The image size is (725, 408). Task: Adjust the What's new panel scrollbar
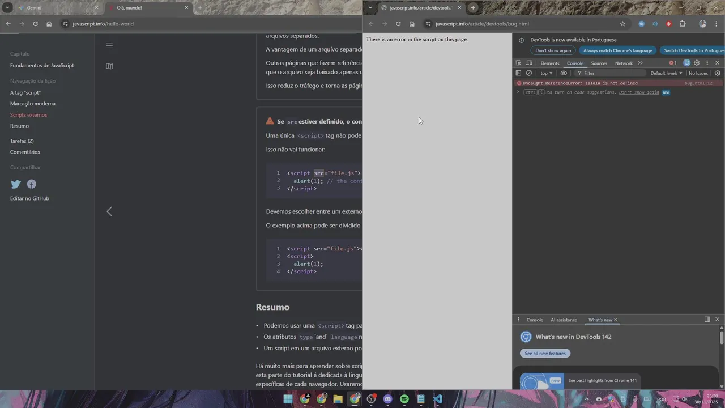click(722, 338)
